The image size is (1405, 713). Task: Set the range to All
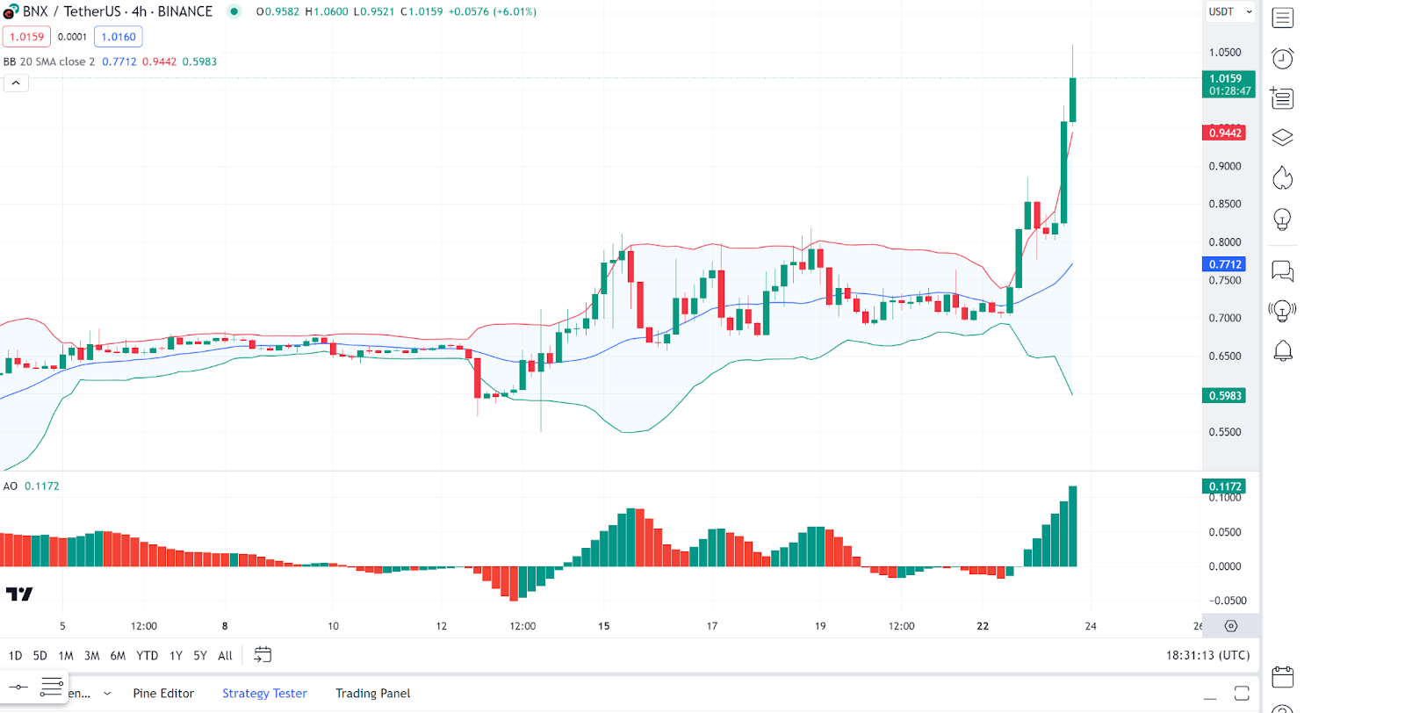pos(225,656)
